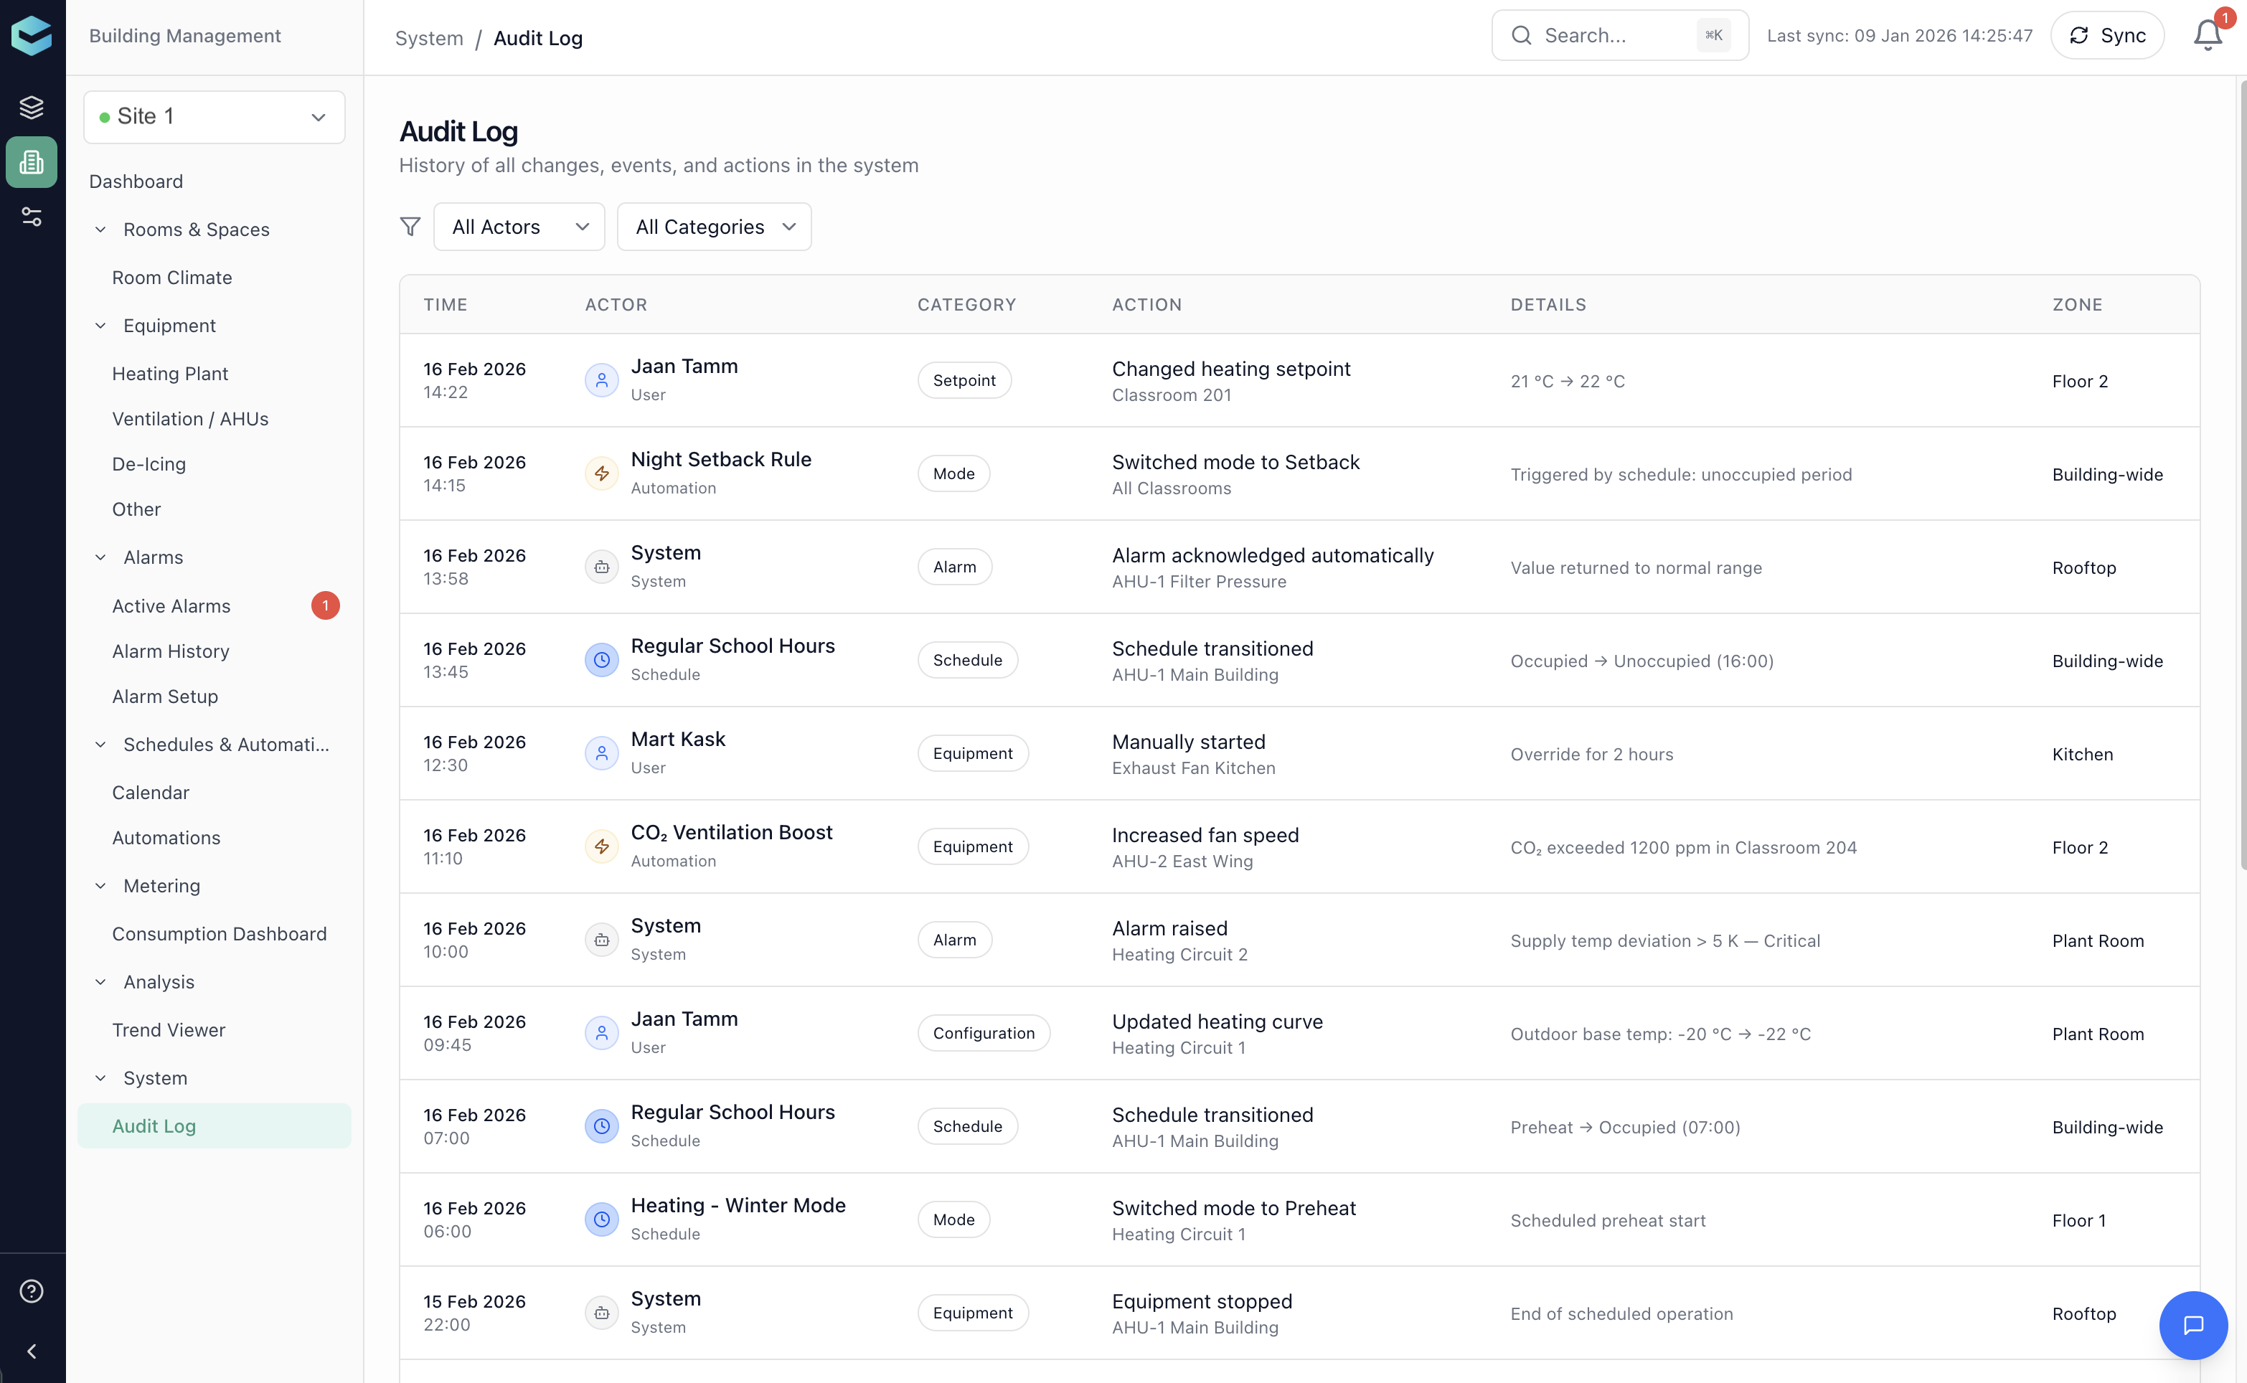Click System robot icon in 22:00 row
This screenshot has height=1383, width=2247.
pos(600,1313)
